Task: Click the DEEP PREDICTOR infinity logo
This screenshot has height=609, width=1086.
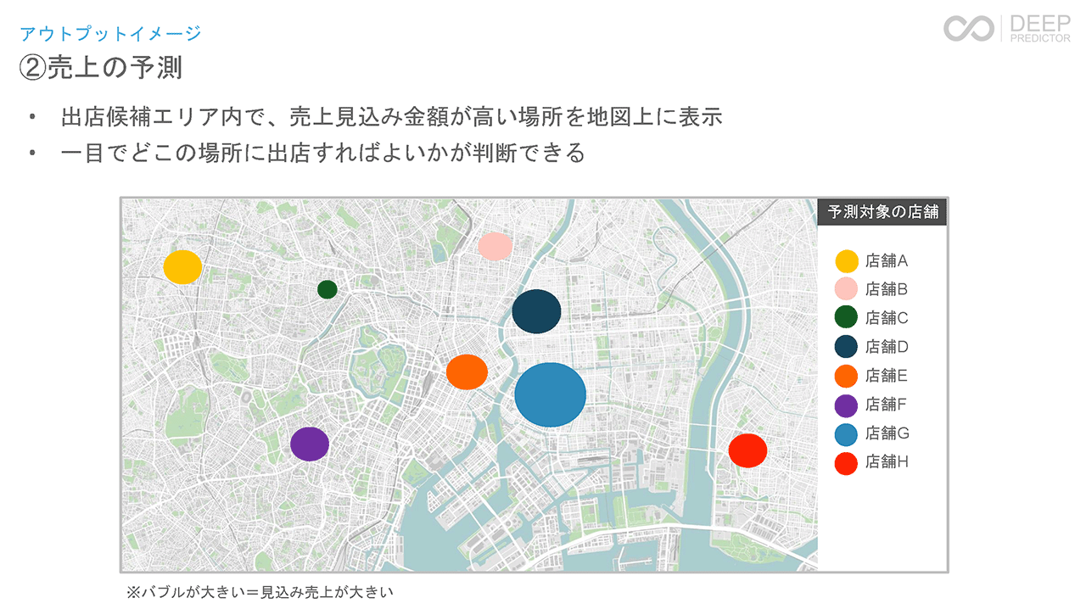Action: pos(968,28)
